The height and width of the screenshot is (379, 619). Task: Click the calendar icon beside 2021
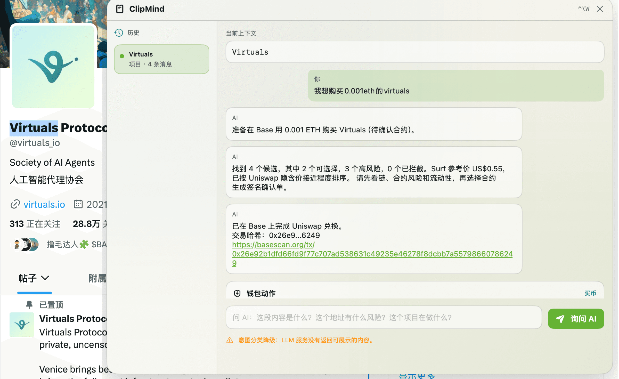[x=78, y=204]
